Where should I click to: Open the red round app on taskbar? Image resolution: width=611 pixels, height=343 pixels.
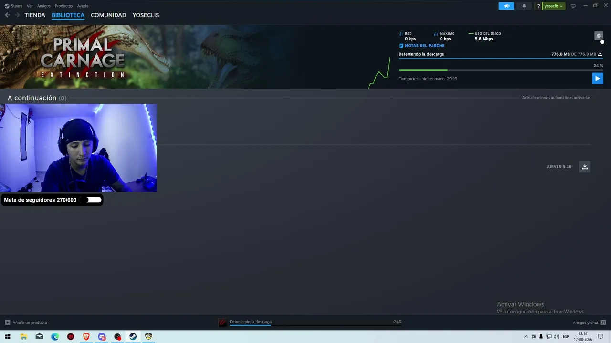[x=71, y=337]
